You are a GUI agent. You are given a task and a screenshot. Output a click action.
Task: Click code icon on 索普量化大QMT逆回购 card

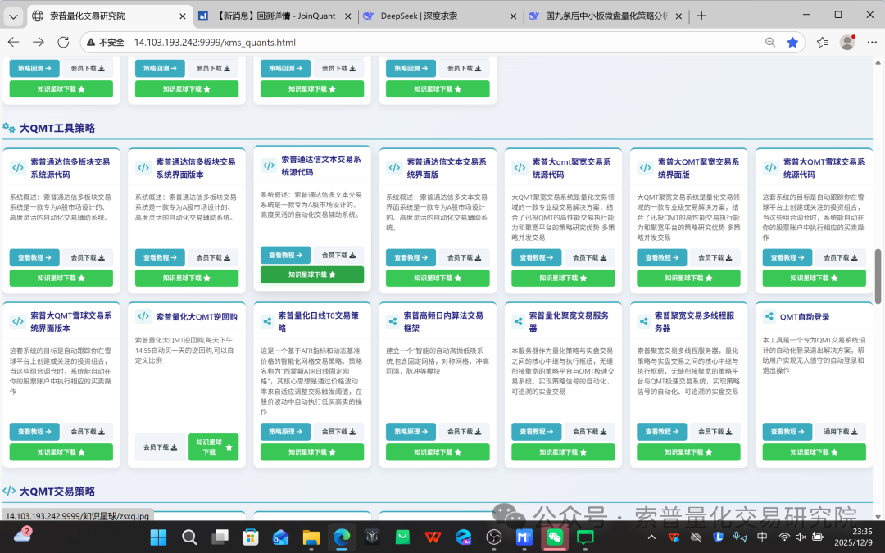pos(143,316)
